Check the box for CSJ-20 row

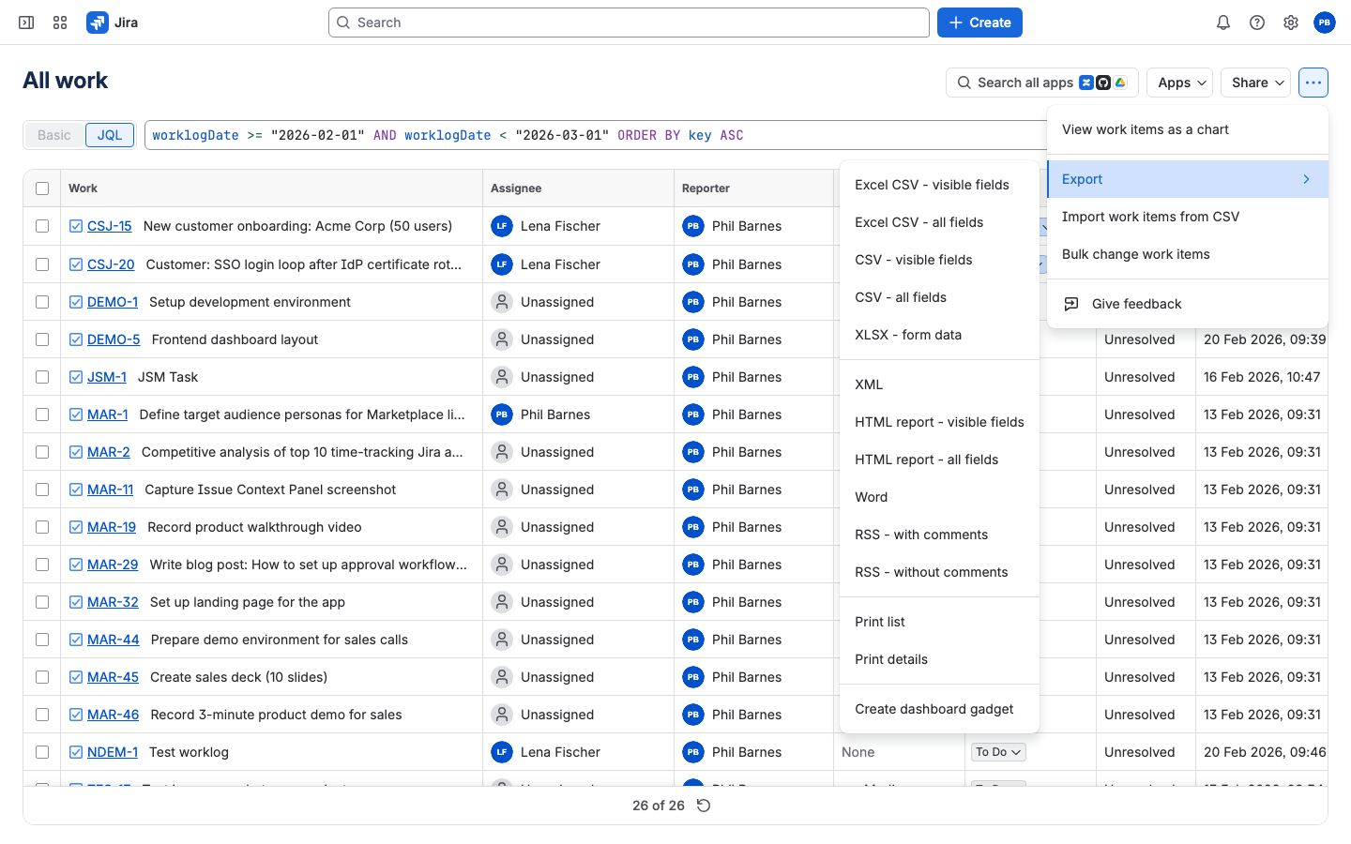click(x=42, y=264)
